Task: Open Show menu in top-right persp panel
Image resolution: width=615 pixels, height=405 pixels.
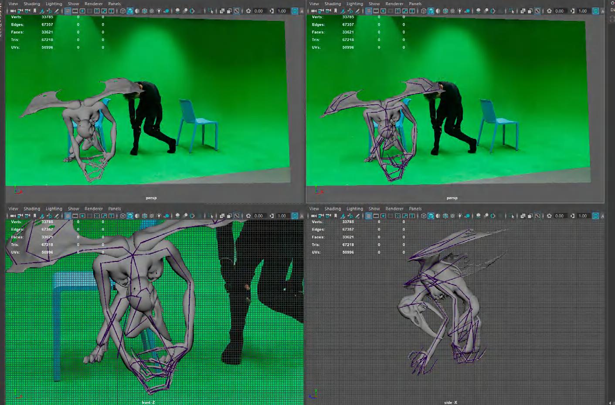Action: pyautogui.click(x=374, y=4)
